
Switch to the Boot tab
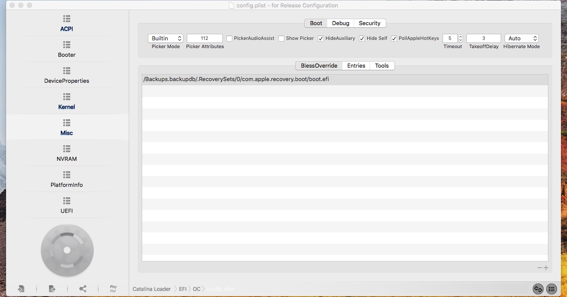click(316, 23)
